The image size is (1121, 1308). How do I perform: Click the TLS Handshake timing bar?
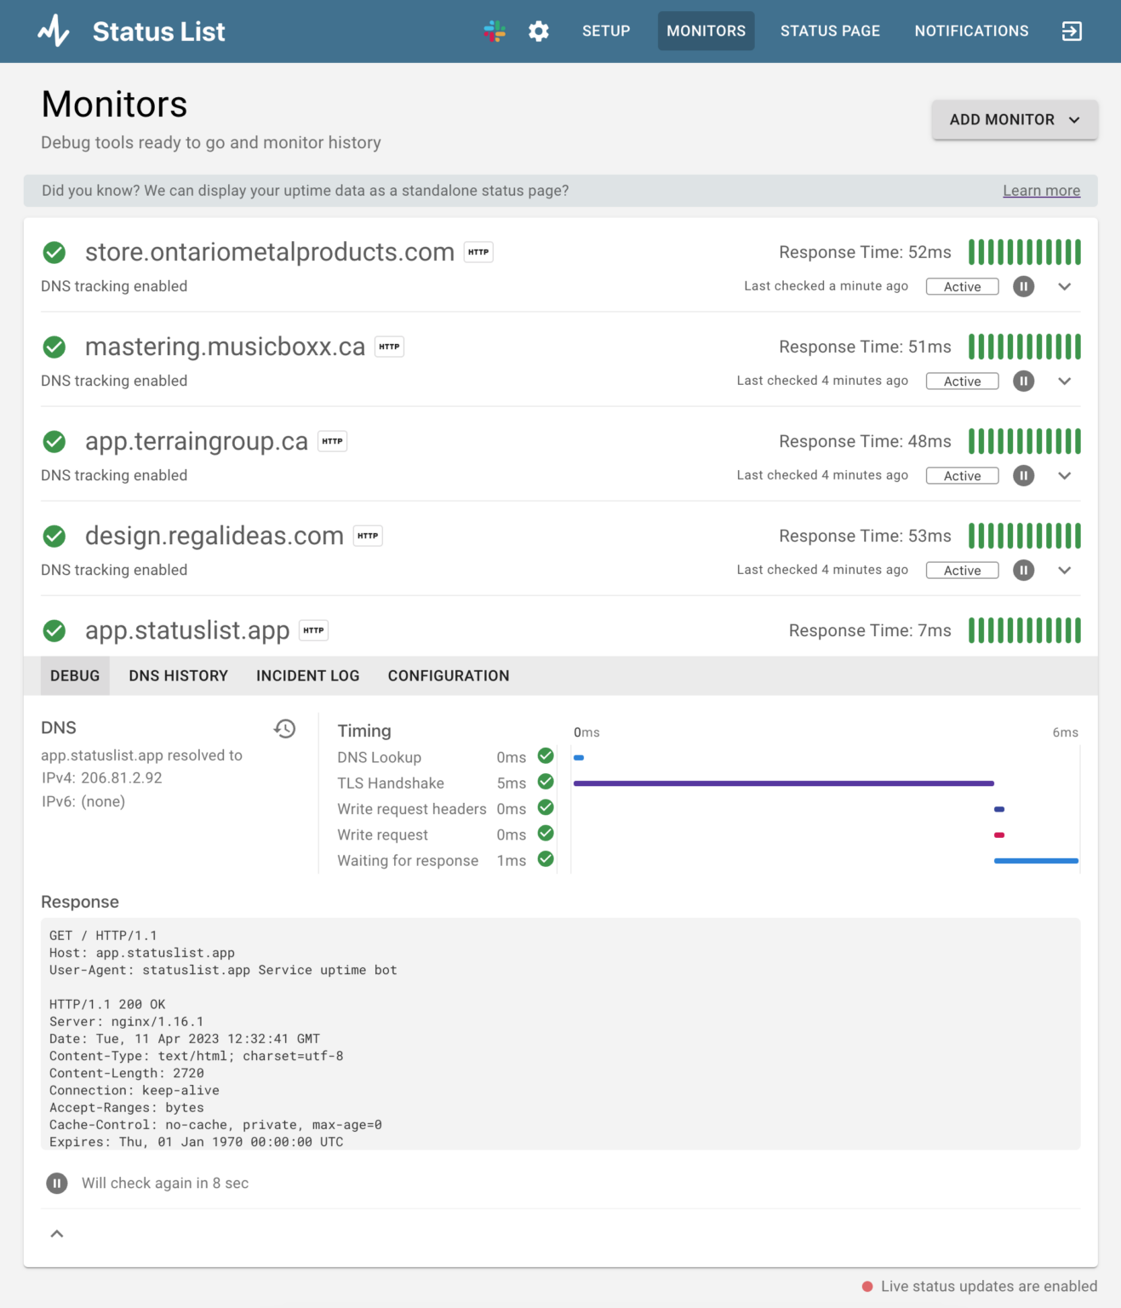pyautogui.click(x=784, y=783)
